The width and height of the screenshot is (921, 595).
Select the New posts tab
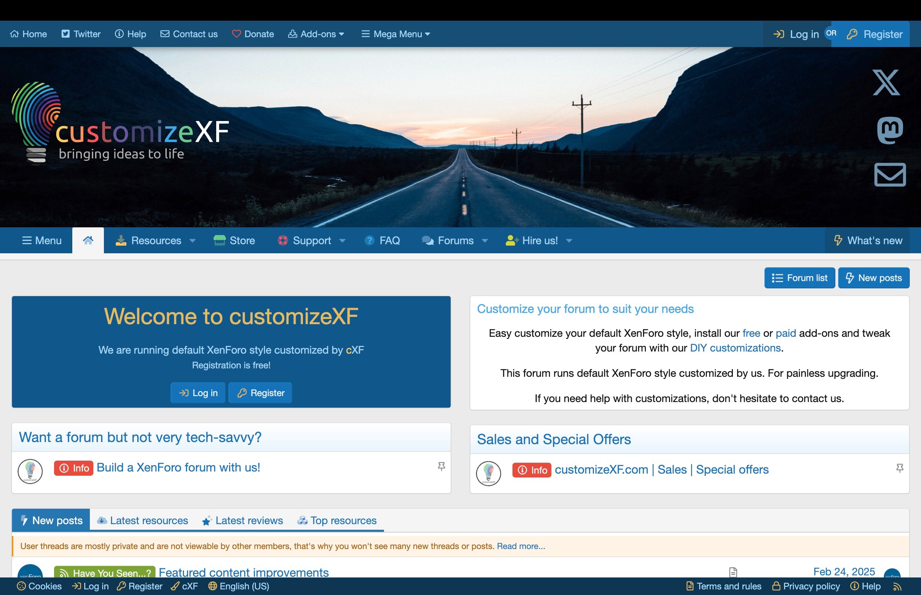[51, 520]
